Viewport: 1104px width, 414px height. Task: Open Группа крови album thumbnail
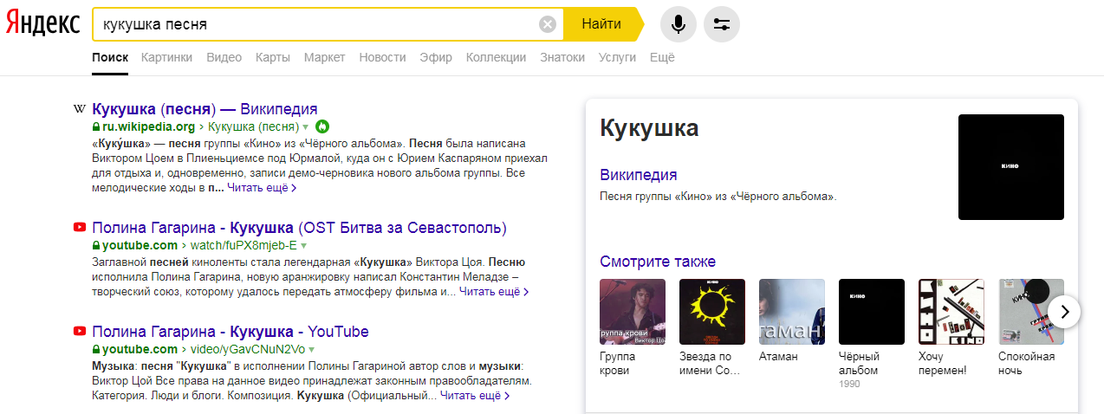point(633,312)
